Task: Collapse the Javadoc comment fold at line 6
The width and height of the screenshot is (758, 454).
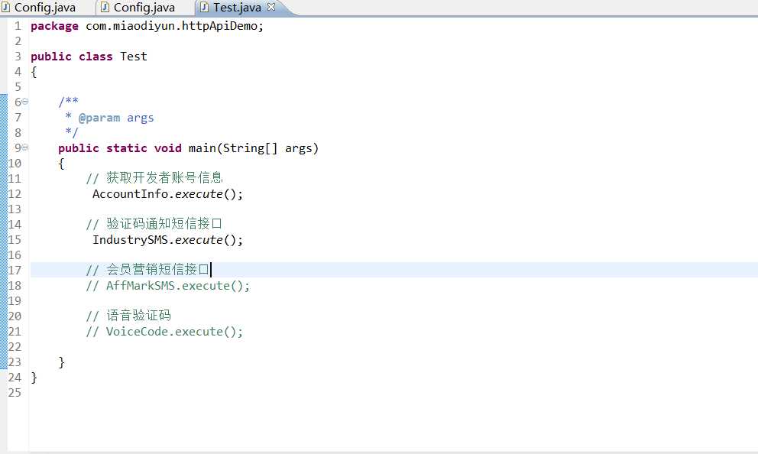Action: pos(24,101)
